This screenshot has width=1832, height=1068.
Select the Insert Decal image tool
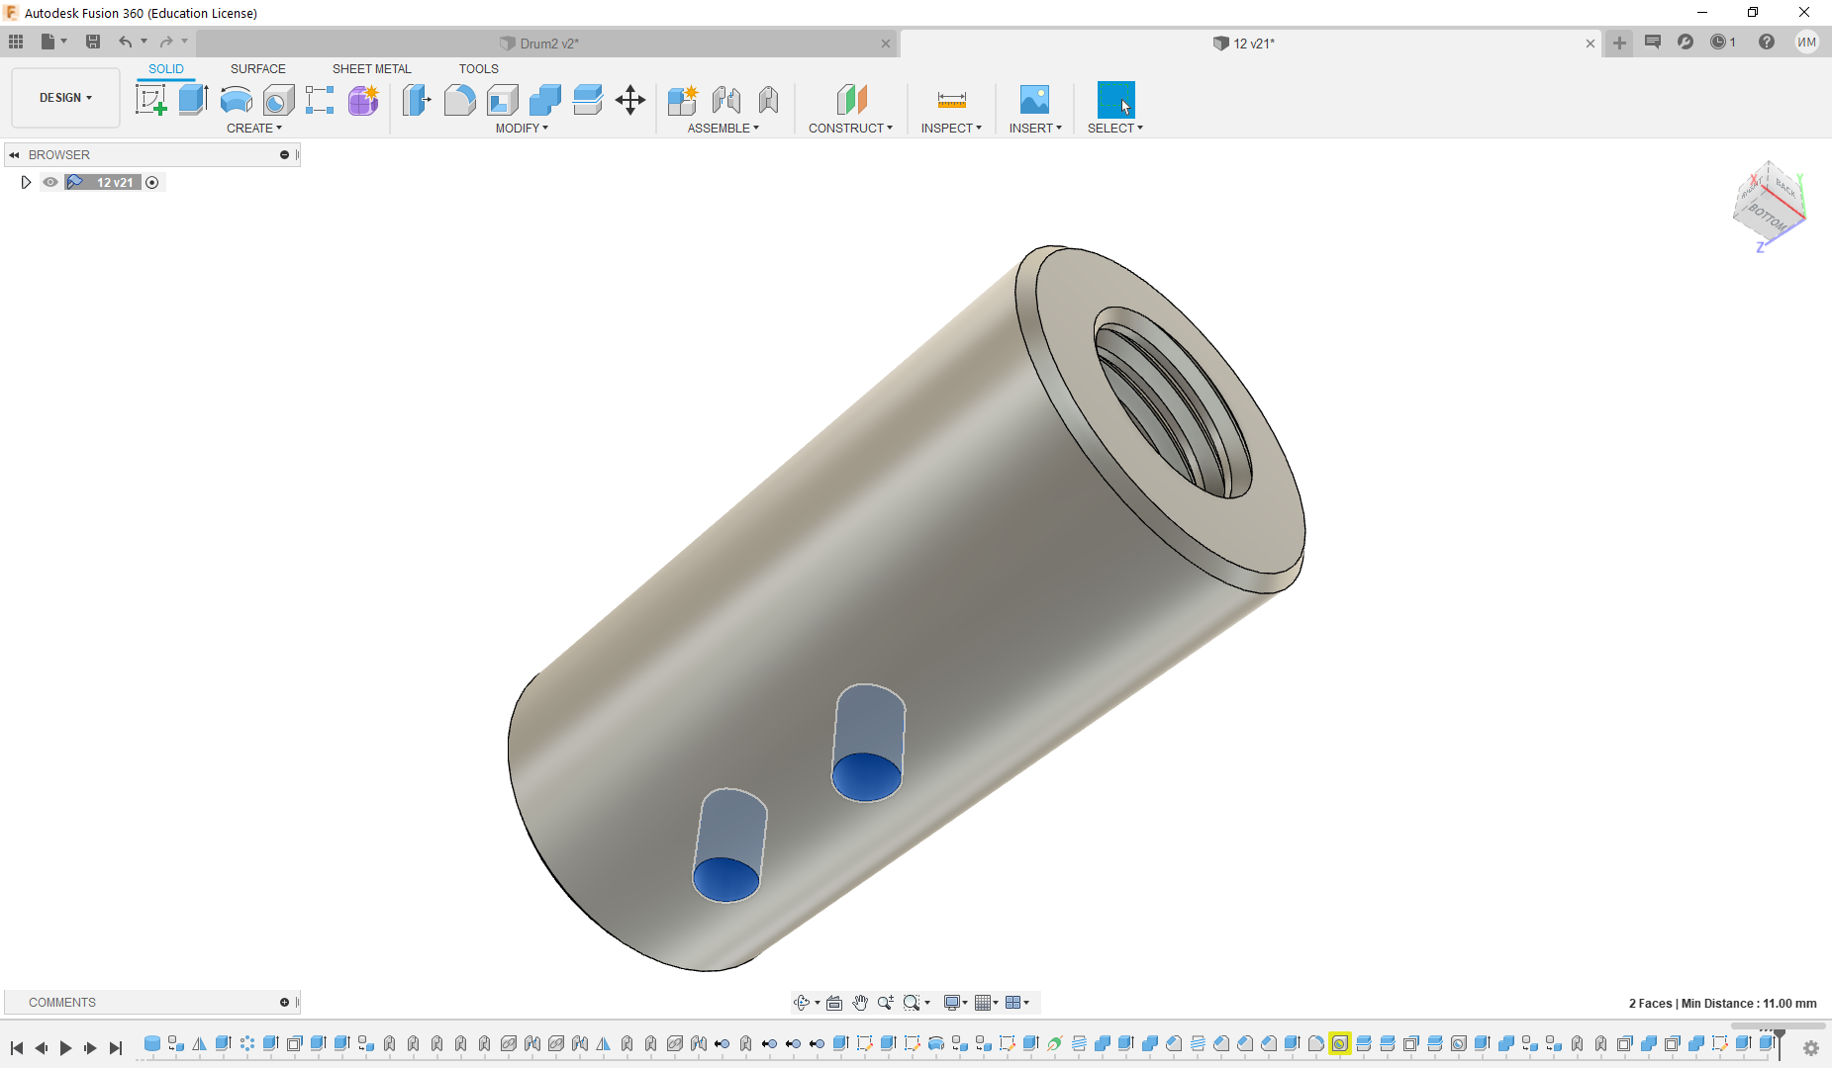pos(1034,100)
